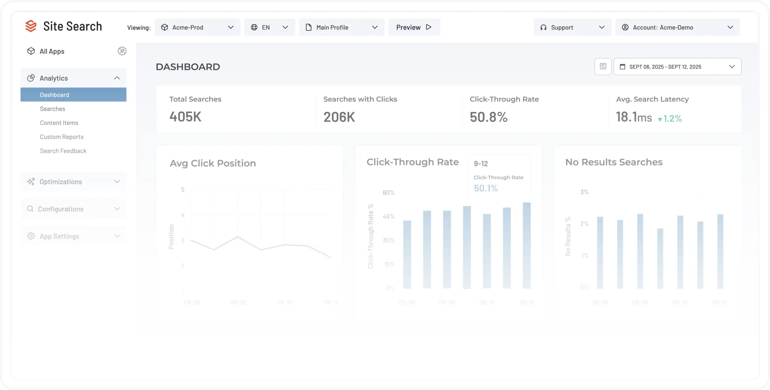Click the Optimizations sparkle icon
This screenshot has width=770, height=390.
(31, 182)
